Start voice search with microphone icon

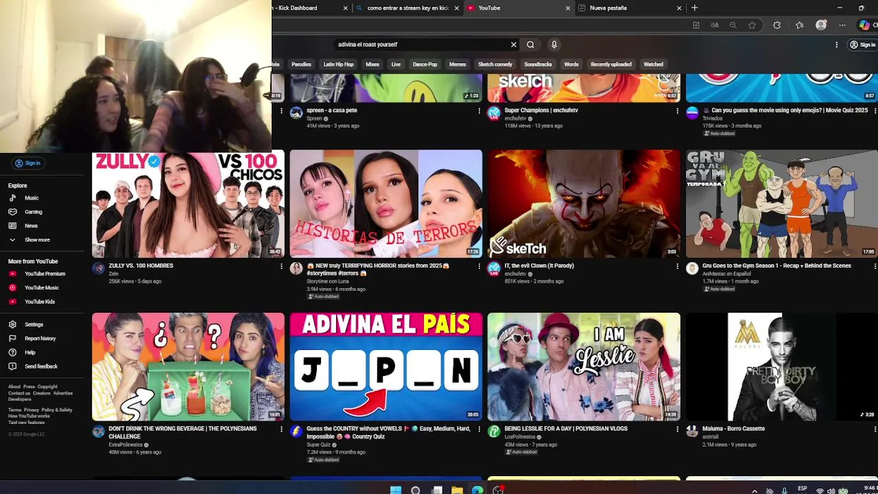tap(554, 45)
